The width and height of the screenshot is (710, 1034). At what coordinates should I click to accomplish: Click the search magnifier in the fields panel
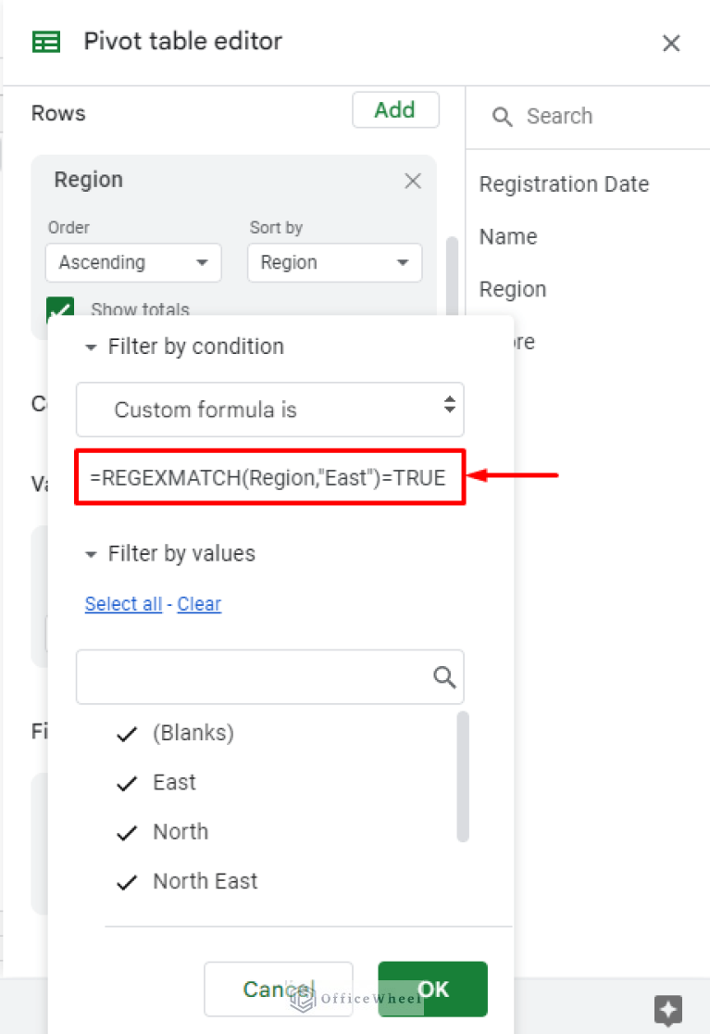point(501,117)
